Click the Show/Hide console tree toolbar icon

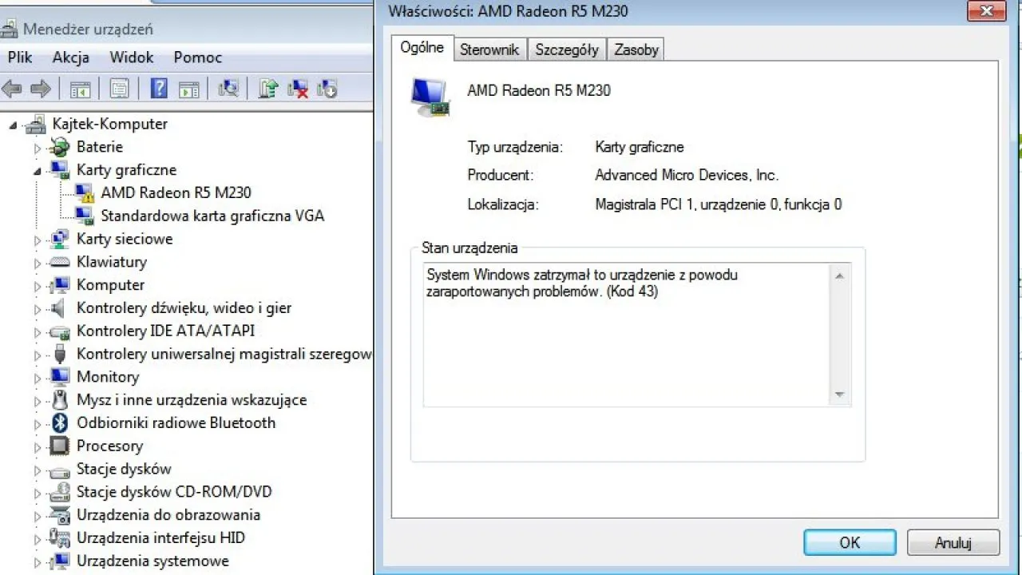(x=80, y=88)
